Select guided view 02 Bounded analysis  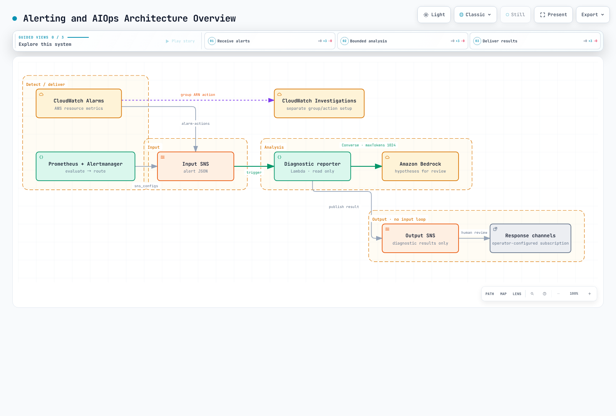(x=402, y=41)
